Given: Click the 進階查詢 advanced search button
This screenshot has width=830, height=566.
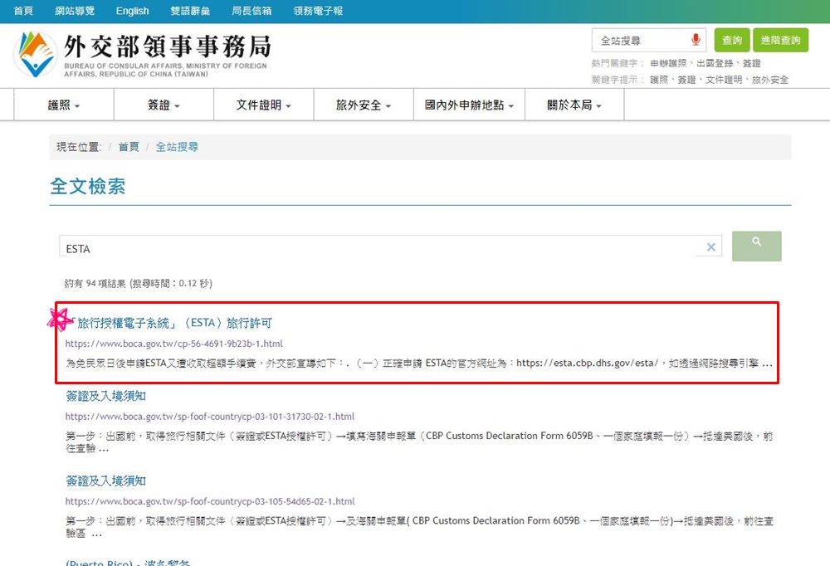Looking at the screenshot, I should pos(780,40).
